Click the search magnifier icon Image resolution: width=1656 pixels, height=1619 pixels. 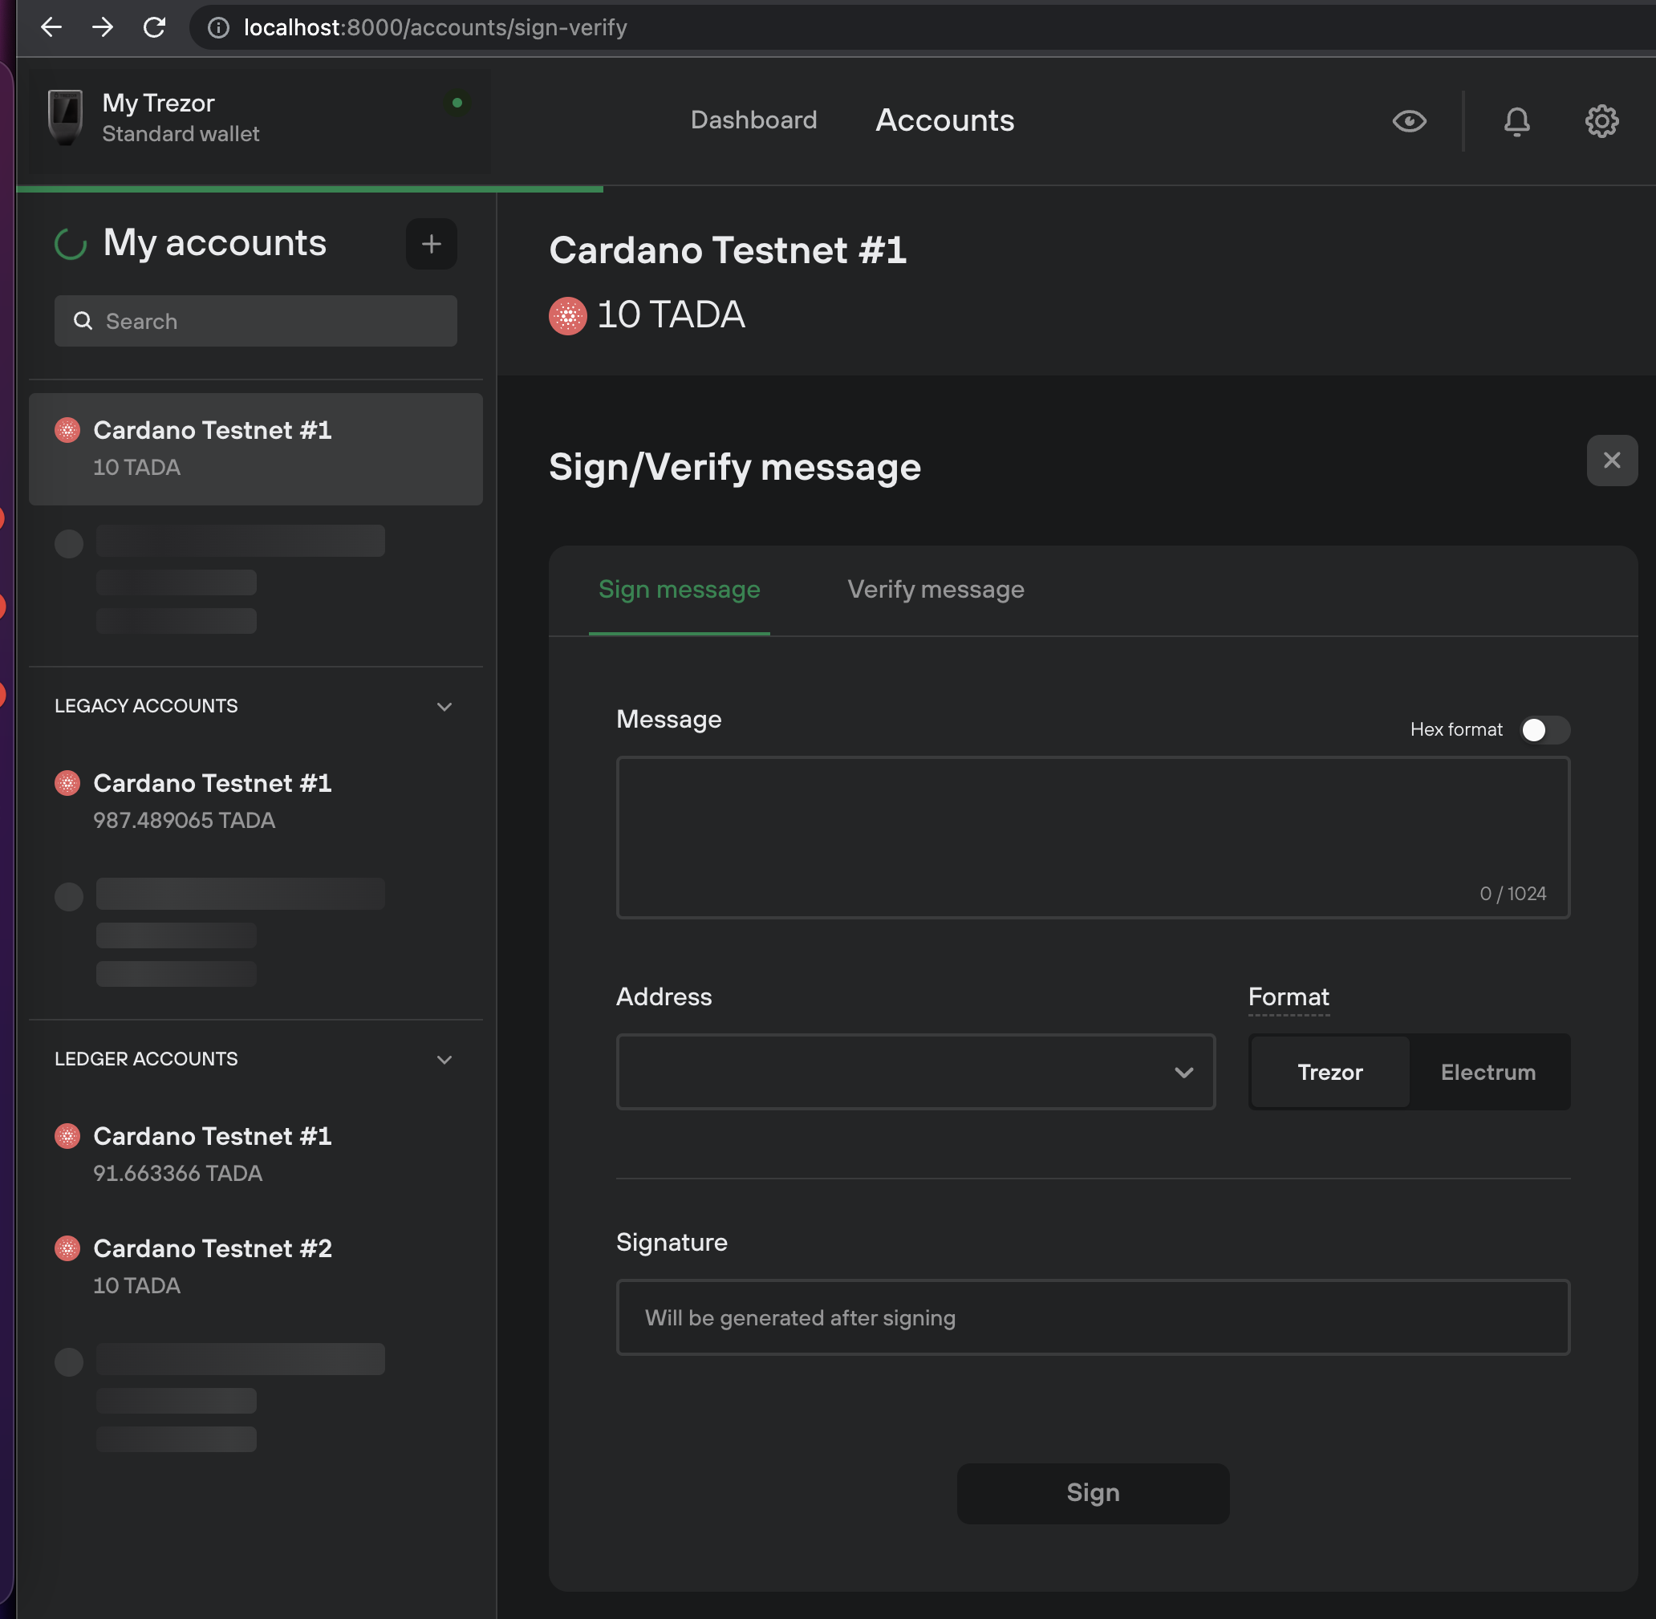tap(83, 322)
